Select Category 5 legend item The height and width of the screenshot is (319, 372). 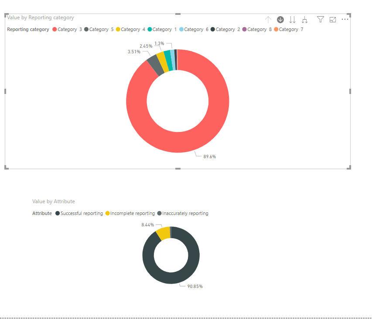click(99, 29)
